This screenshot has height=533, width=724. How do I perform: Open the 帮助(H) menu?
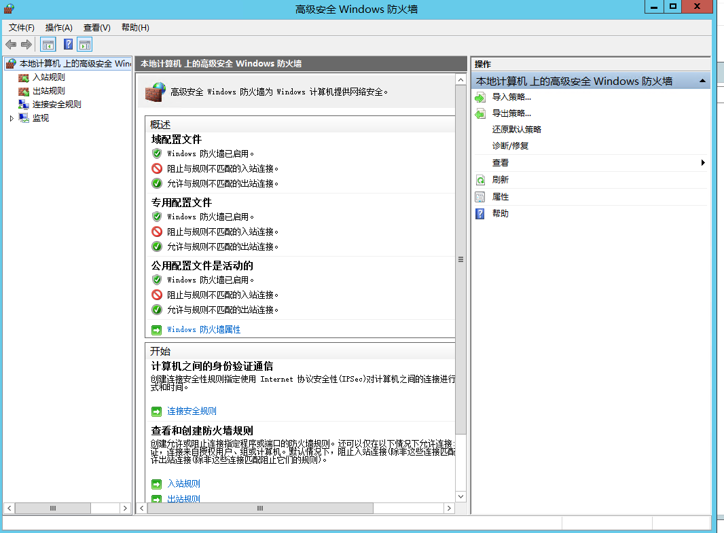coord(135,28)
